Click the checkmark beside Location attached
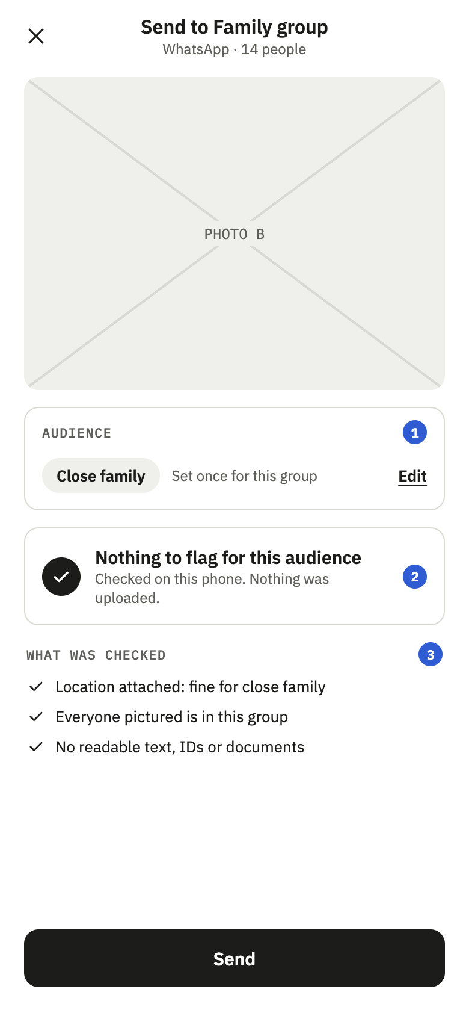 point(36,687)
